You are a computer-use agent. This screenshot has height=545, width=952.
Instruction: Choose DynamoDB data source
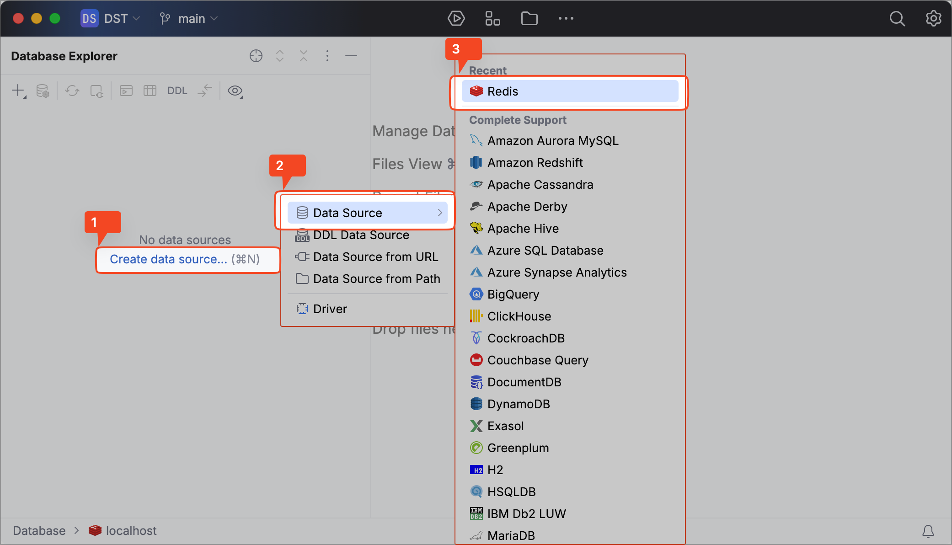point(570,404)
